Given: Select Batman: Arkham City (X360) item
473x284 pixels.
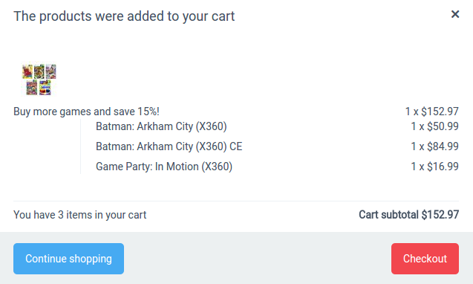Looking at the screenshot, I should coord(161,126).
